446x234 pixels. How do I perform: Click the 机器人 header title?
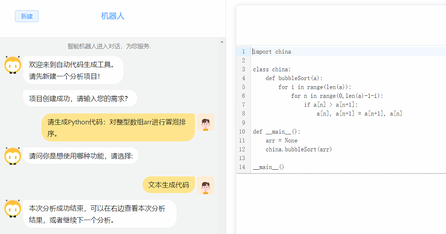[x=113, y=16]
